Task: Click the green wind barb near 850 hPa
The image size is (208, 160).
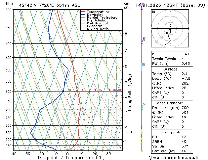Action: tap(143, 129)
